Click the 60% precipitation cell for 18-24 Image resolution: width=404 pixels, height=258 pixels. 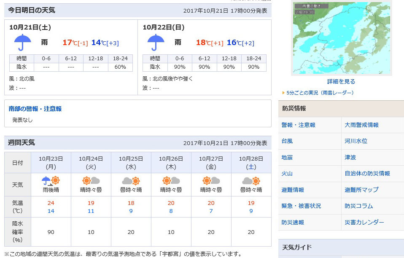pos(120,67)
